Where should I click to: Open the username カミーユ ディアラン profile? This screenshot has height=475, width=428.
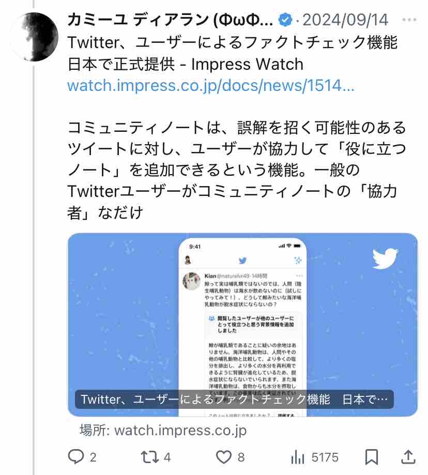tap(170, 20)
